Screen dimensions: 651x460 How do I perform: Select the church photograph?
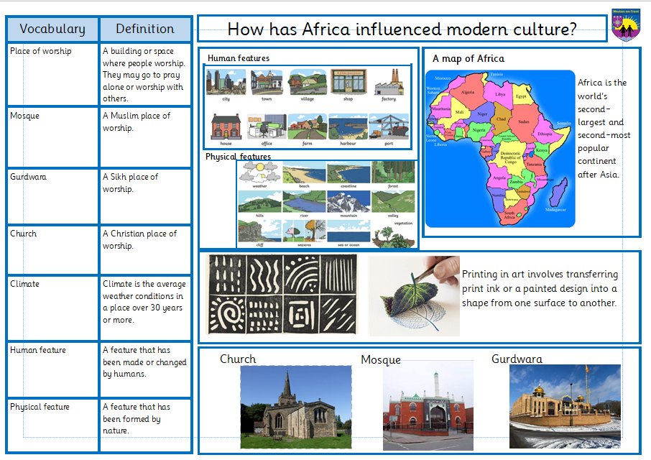(x=295, y=407)
